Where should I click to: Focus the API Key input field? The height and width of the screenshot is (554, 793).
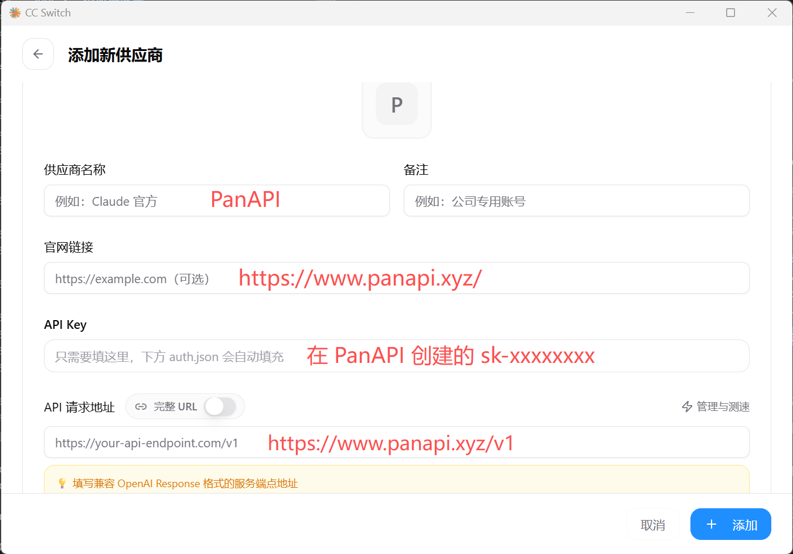[x=397, y=356]
